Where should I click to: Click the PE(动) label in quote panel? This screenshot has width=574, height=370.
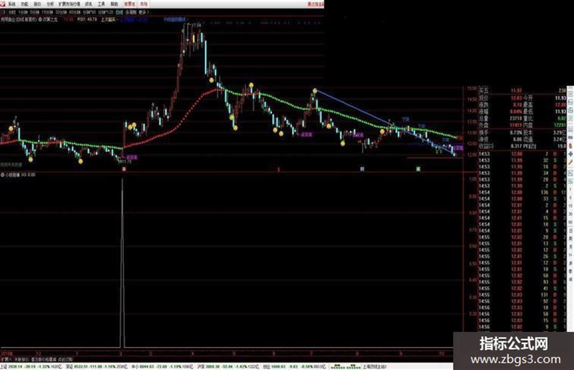coord(530,146)
